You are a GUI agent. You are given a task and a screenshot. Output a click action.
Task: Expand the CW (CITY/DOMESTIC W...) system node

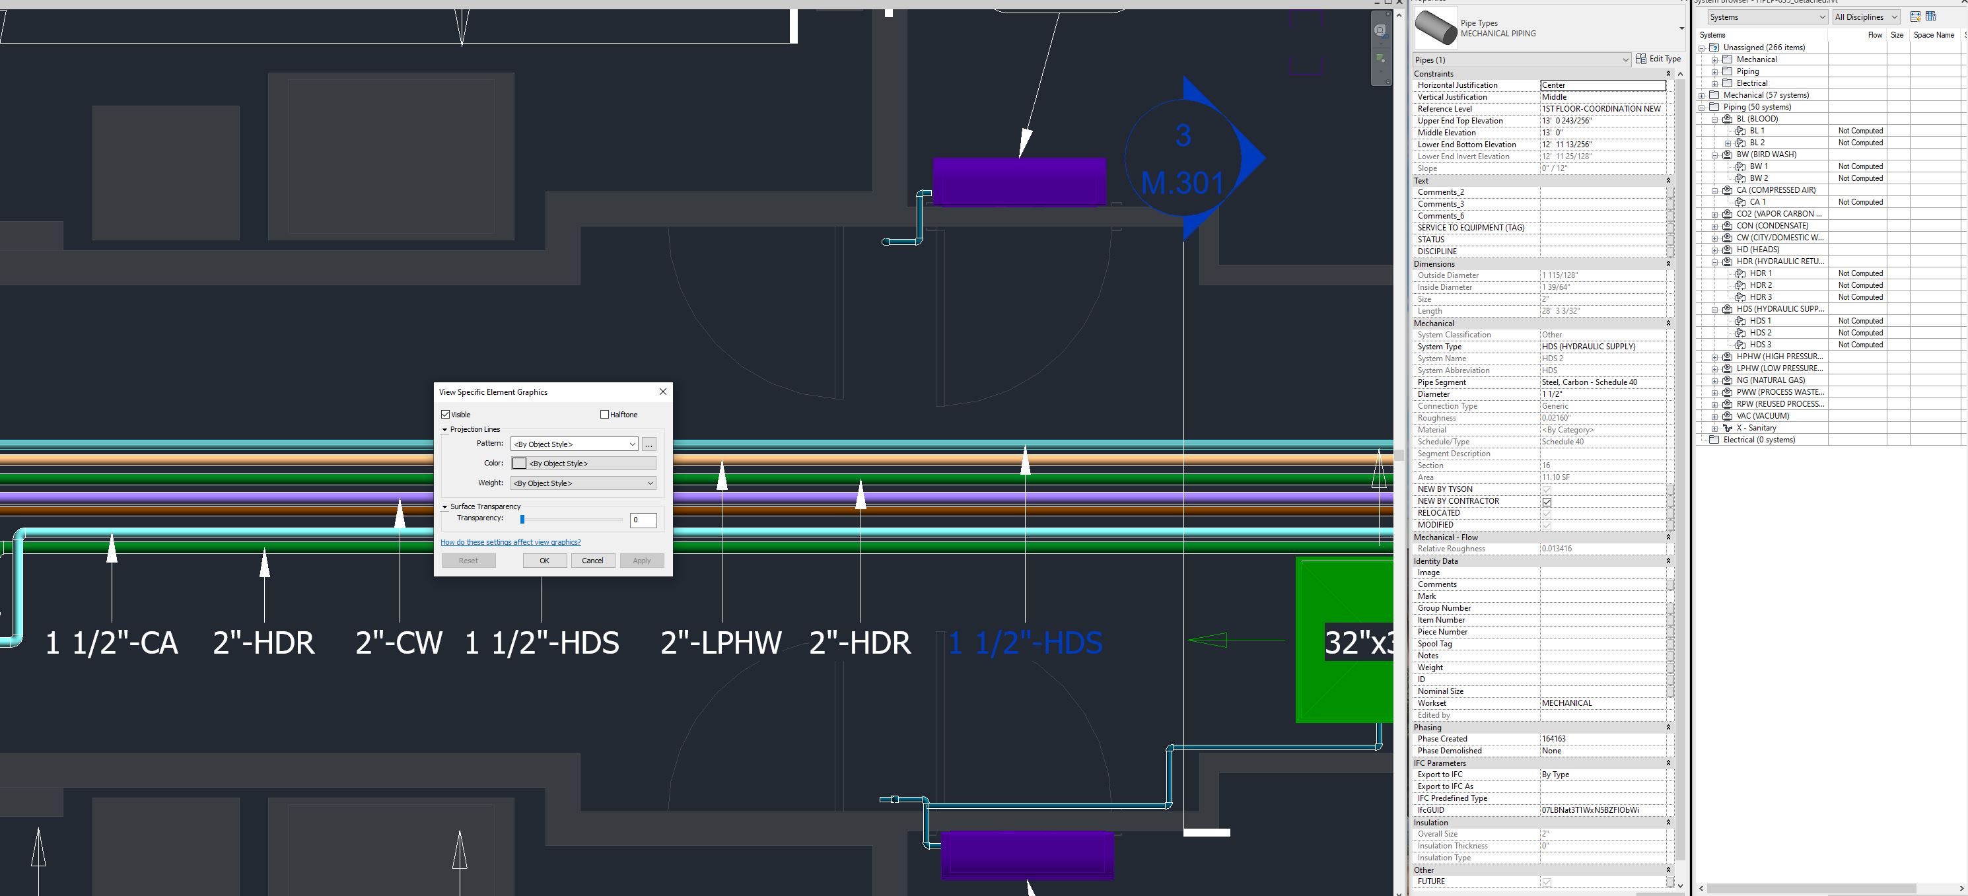pyautogui.click(x=1715, y=238)
